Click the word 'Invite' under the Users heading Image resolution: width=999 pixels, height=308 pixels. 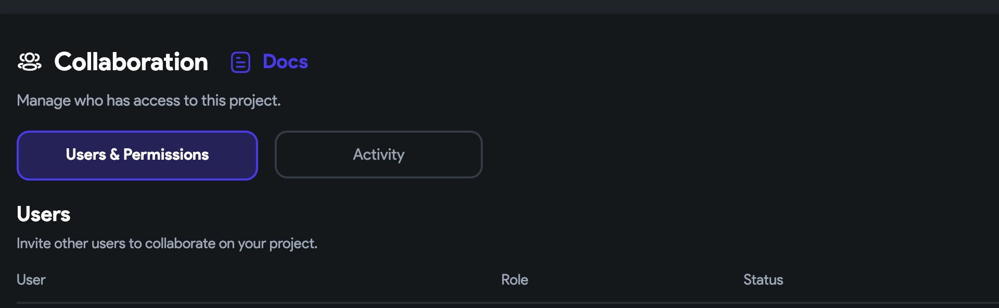(x=33, y=243)
